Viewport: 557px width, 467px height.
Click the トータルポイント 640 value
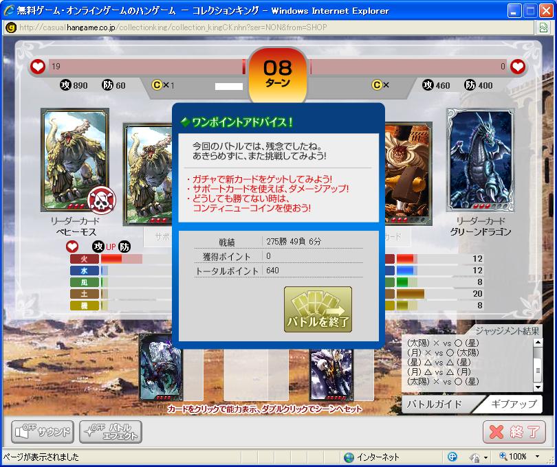272,271
